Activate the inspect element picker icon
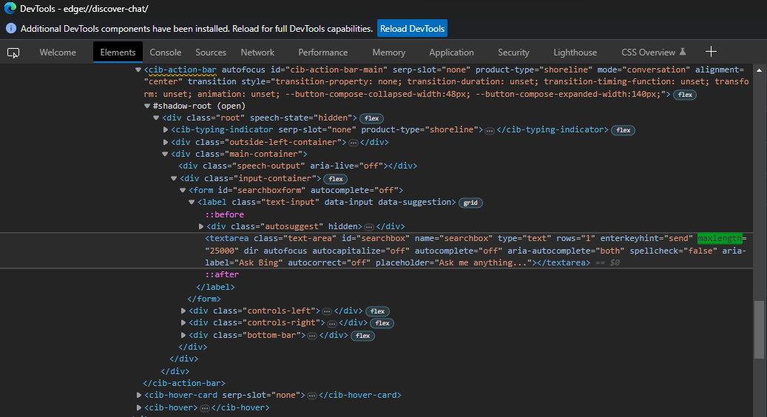 pos(13,52)
